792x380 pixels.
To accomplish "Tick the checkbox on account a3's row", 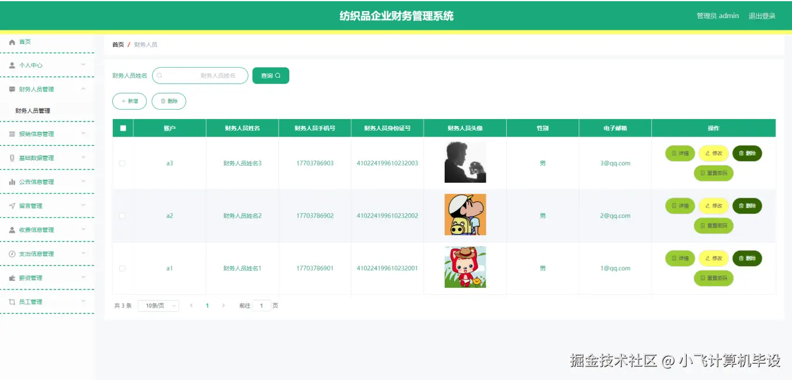I will [x=123, y=163].
